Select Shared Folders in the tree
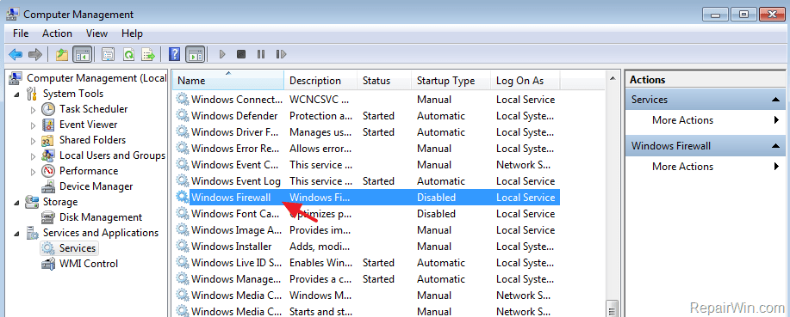 [x=92, y=140]
